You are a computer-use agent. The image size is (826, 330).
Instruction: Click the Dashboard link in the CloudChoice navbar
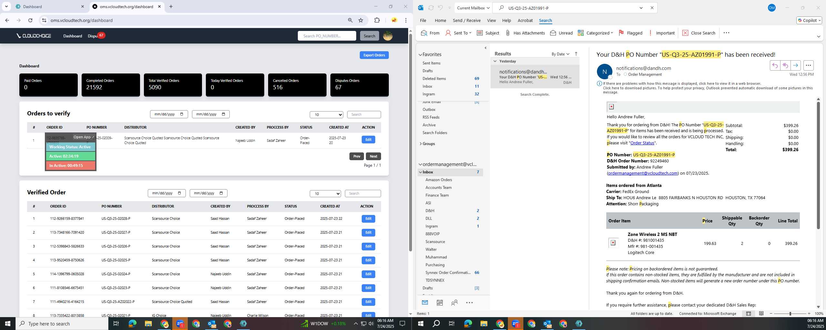(x=73, y=36)
